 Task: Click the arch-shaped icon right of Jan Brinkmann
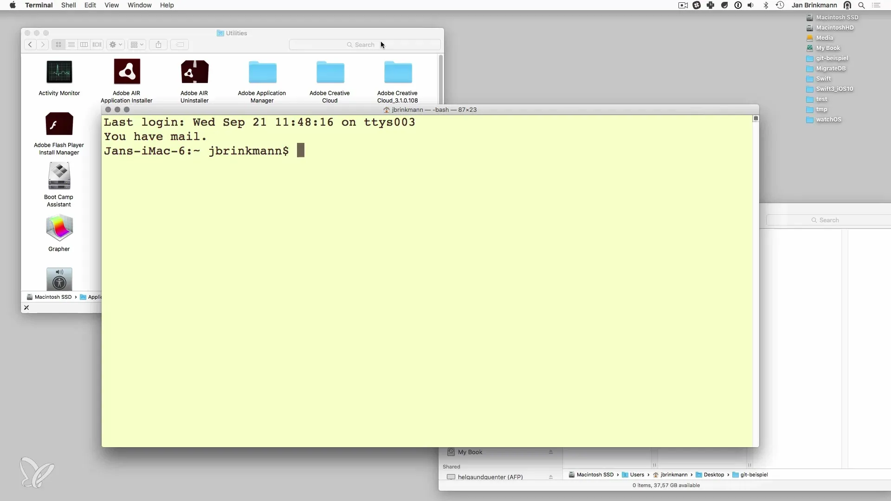847,5
